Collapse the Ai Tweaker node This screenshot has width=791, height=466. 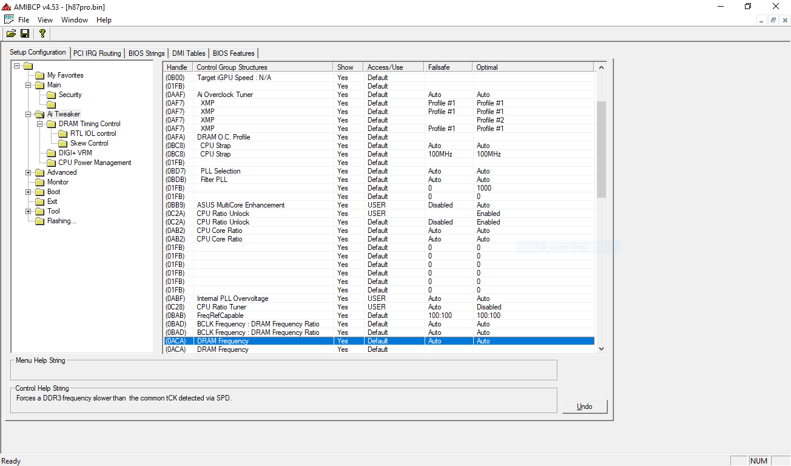coord(29,114)
